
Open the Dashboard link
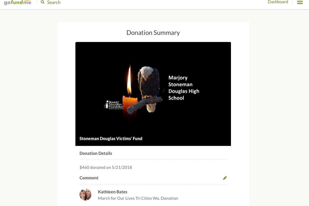coord(278,2)
